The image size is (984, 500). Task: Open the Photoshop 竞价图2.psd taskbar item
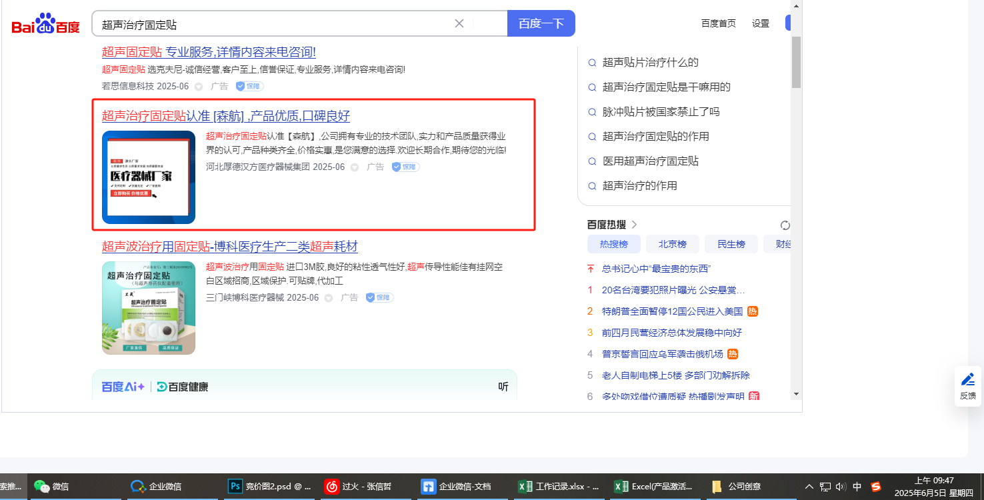point(270,486)
